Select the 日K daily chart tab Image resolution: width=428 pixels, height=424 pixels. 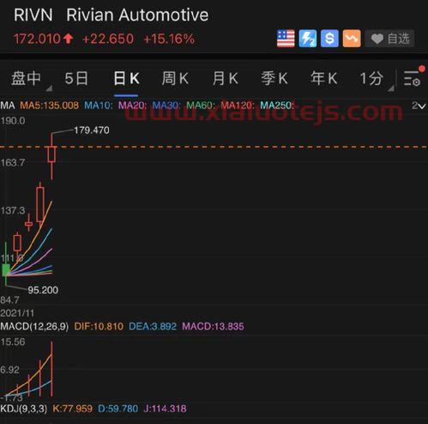click(126, 78)
